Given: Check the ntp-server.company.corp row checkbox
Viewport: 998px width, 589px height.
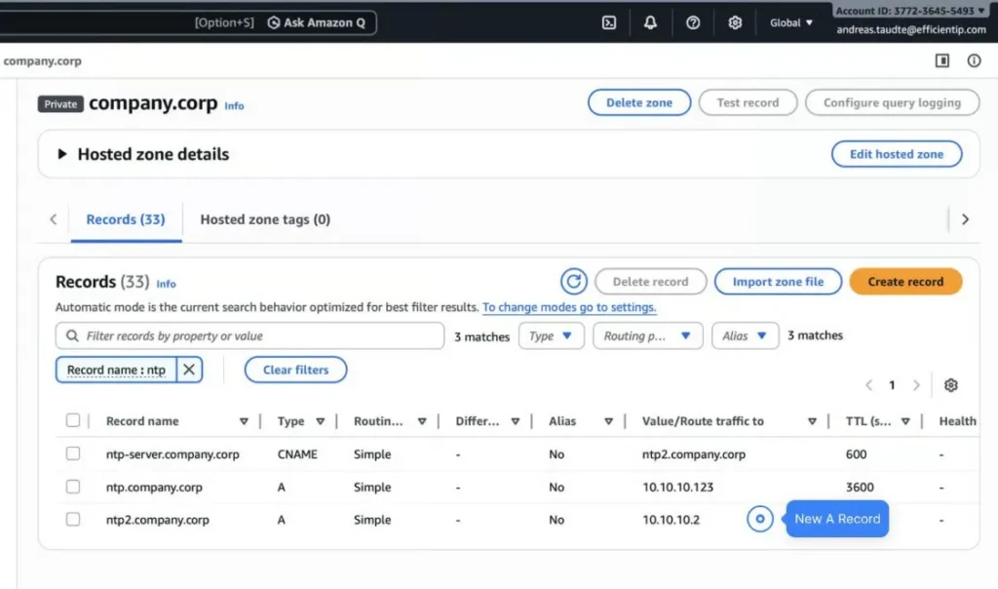Looking at the screenshot, I should click(x=73, y=453).
